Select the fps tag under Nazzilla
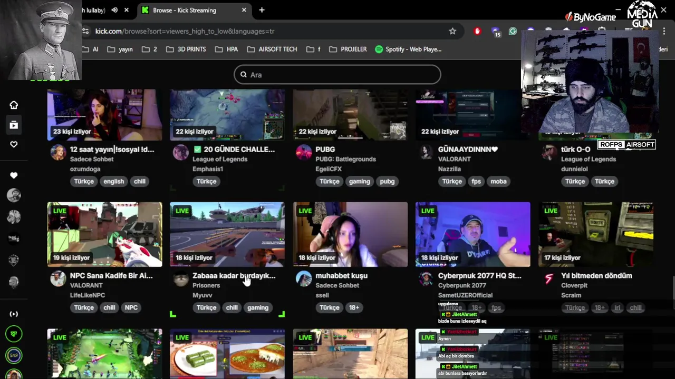Screen dimensions: 675x379 (476, 181)
